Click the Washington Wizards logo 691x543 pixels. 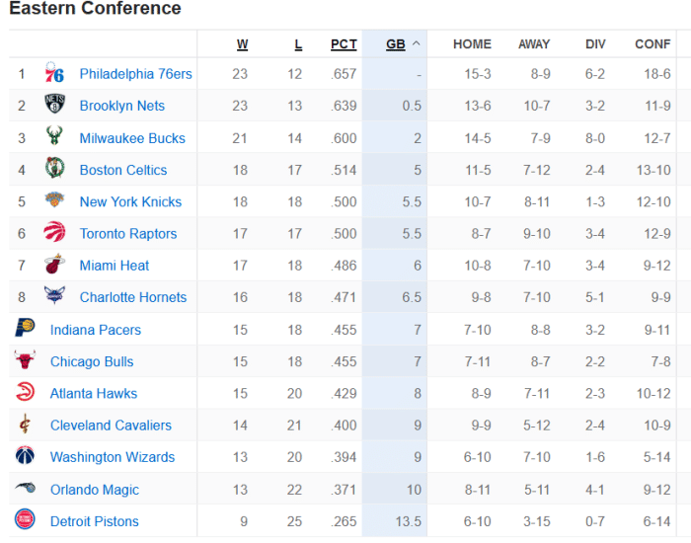tap(25, 455)
